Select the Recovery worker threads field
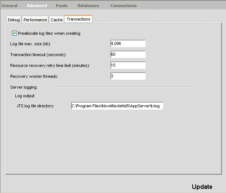Viewport: 226px width, 193px height. coord(128,76)
